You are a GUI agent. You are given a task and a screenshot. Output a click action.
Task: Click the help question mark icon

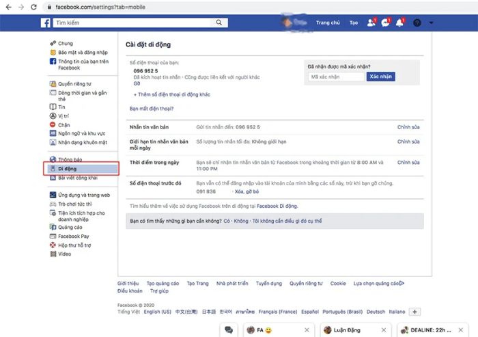point(417,23)
